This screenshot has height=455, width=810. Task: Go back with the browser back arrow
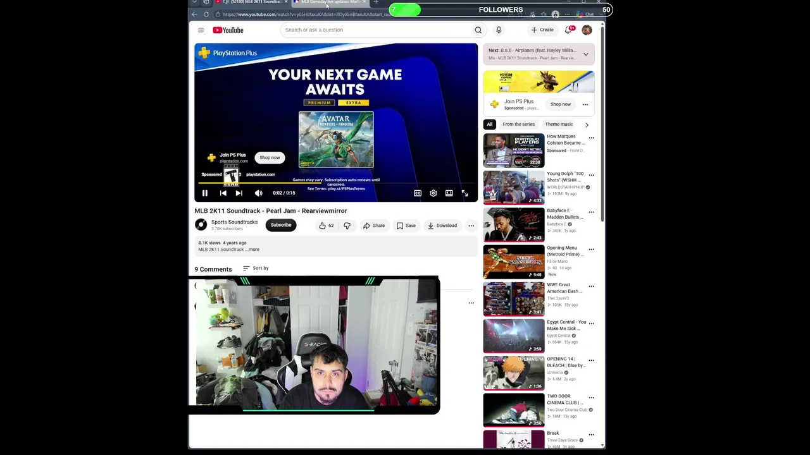(194, 14)
